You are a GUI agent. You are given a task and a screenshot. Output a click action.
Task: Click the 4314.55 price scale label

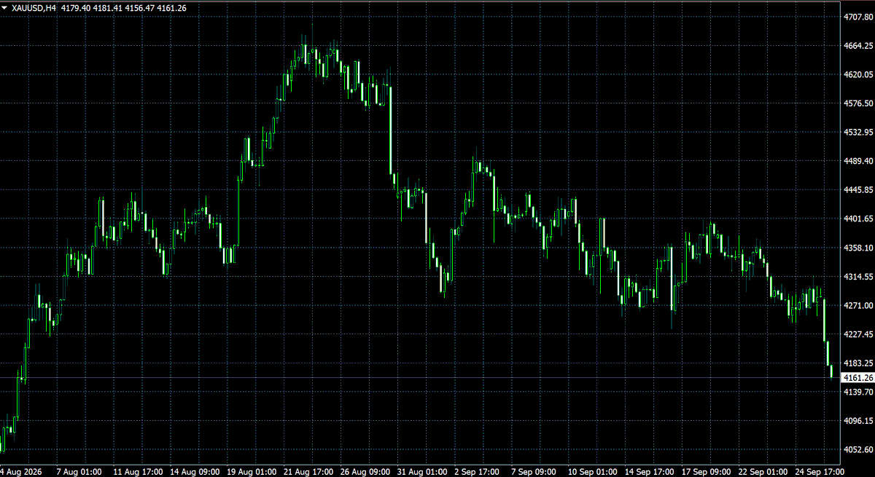(x=858, y=277)
